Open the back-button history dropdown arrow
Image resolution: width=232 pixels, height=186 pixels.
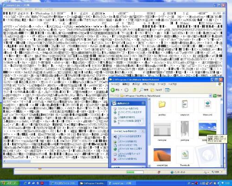coord(122,90)
